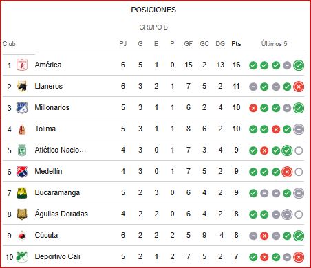Click the Llaneros bull logo
This screenshot has height=268, width=311.
(22, 87)
